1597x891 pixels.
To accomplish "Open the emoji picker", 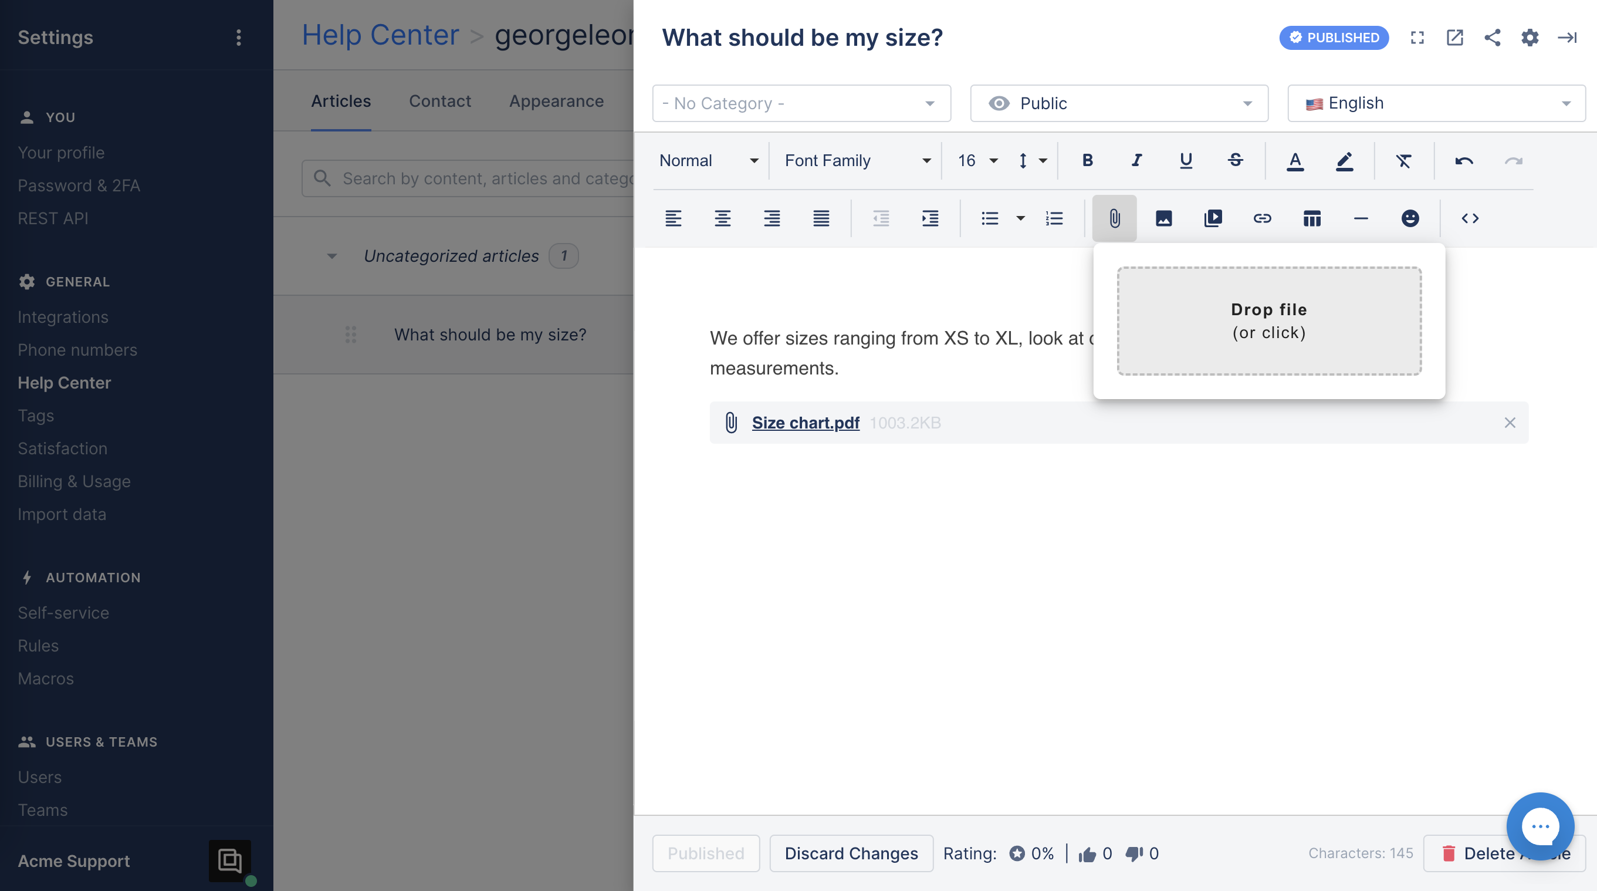I will (x=1410, y=218).
